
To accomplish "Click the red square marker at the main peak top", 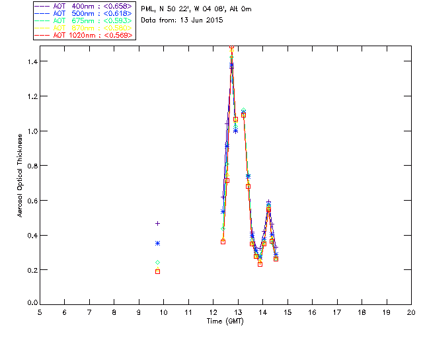I will pyautogui.click(x=231, y=47).
